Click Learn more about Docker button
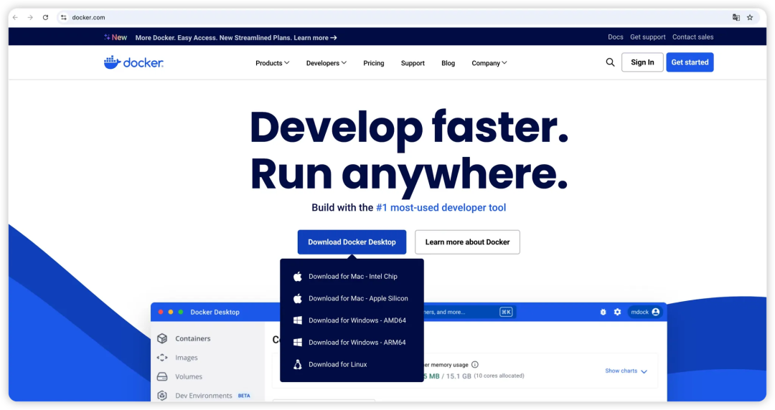775x410 pixels. tap(468, 242)
